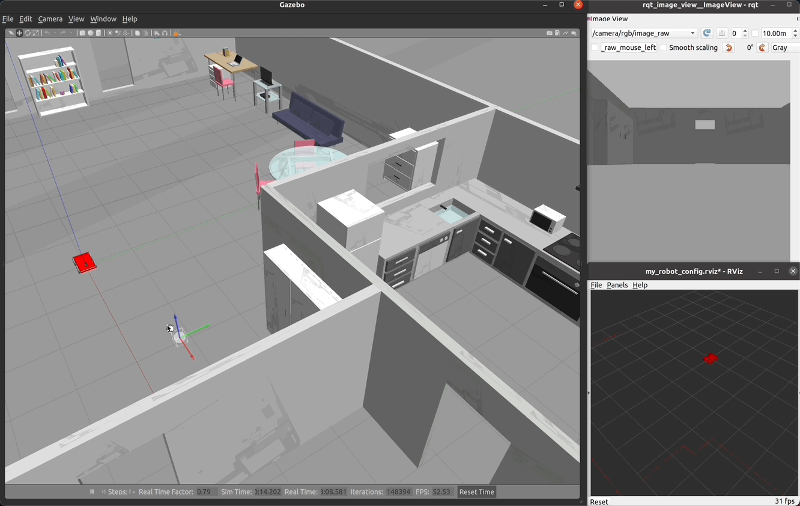Click the paste icon in Gazebo toolbar
This screenshot has height=506, width=800.
(145, 33)
